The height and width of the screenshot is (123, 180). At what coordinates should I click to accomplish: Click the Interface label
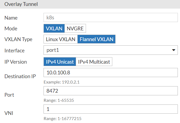pos(15,50)
